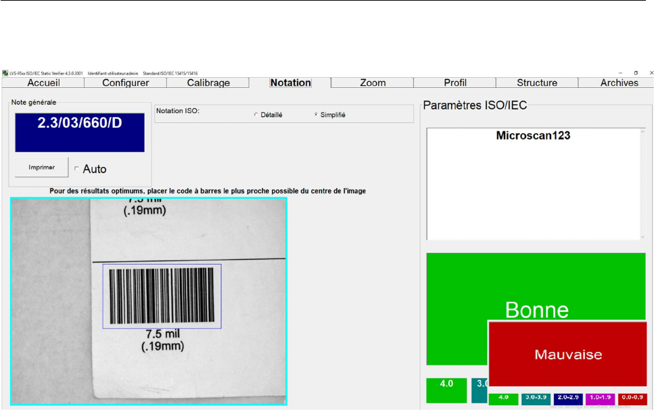Click the dark blue 2.0-2.9 legend swatch
654x410 pixels.
[x=568, y=398]
